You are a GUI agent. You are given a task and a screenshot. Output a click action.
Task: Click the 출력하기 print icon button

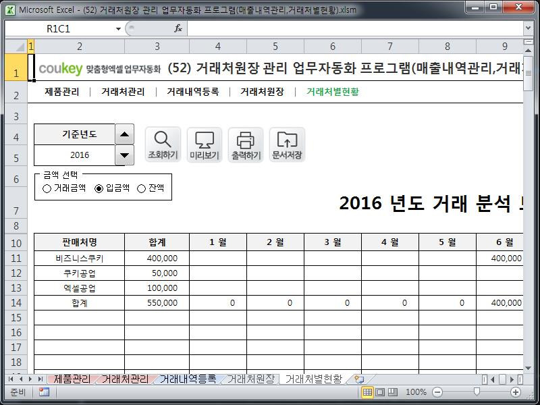point(246,144)
